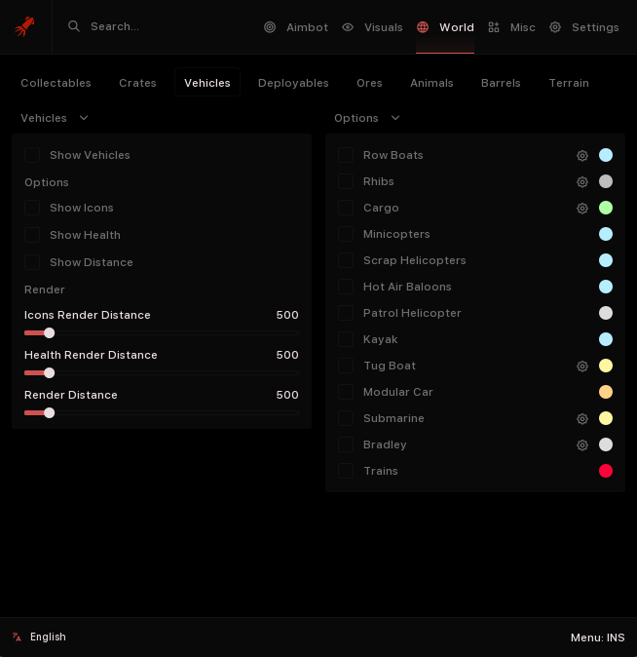This screenshot has height=657, width=637.
Task: Click the red squid logo icon
Action: [x=24, y=27]
